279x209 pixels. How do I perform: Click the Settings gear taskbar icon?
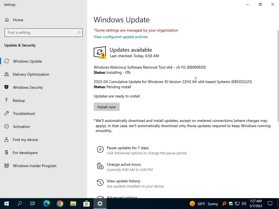(100, 204)
